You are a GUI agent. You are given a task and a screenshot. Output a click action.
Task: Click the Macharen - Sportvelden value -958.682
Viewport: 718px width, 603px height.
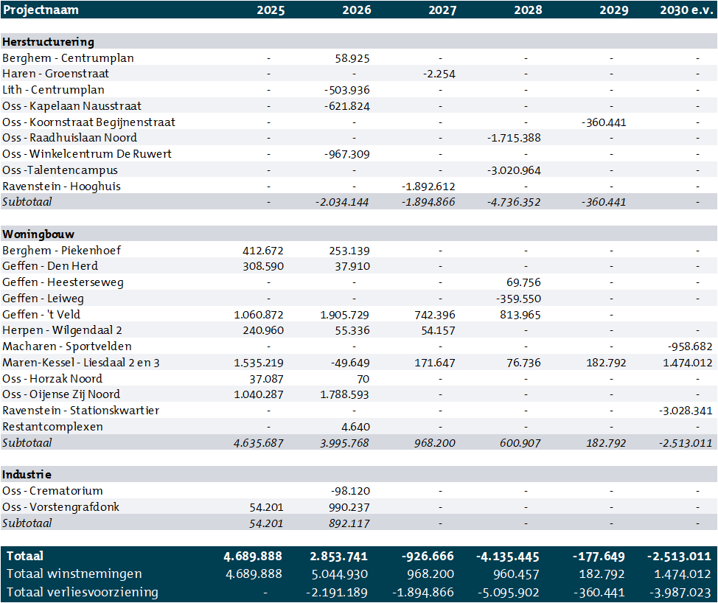pos(689,346)
